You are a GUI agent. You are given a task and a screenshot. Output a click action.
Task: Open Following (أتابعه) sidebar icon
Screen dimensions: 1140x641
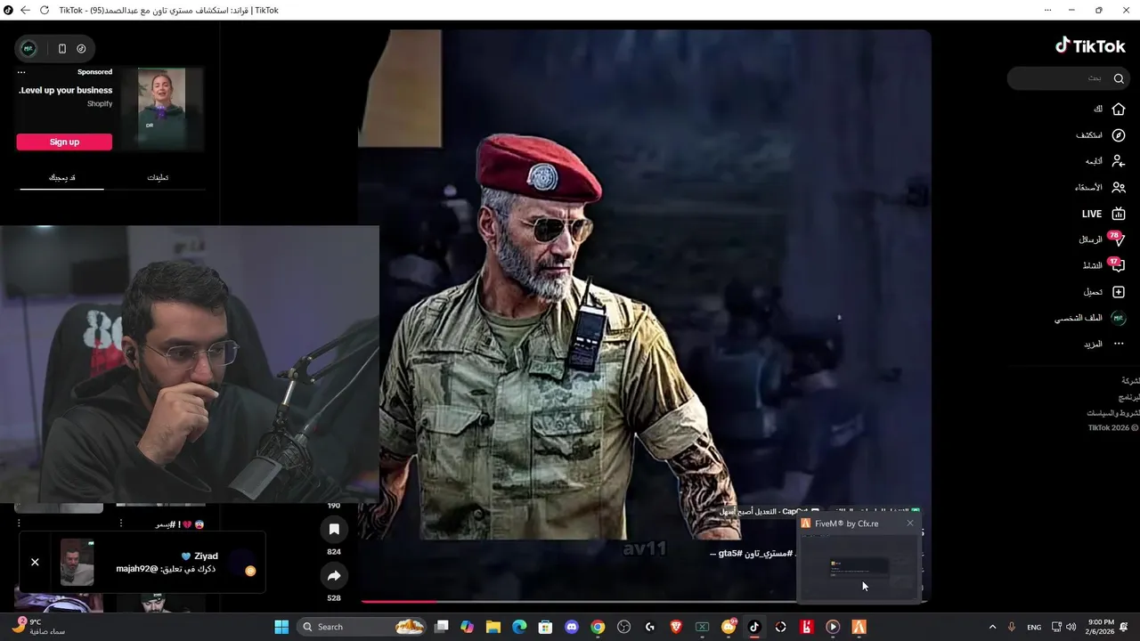1119,161
